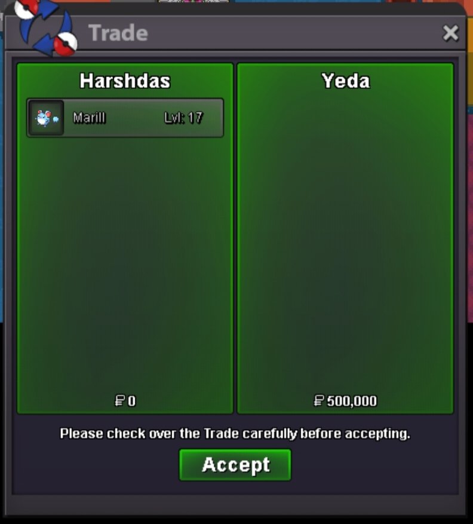Select the Marill name label
This screenshot has height=524, width=473.
[89, 118]
